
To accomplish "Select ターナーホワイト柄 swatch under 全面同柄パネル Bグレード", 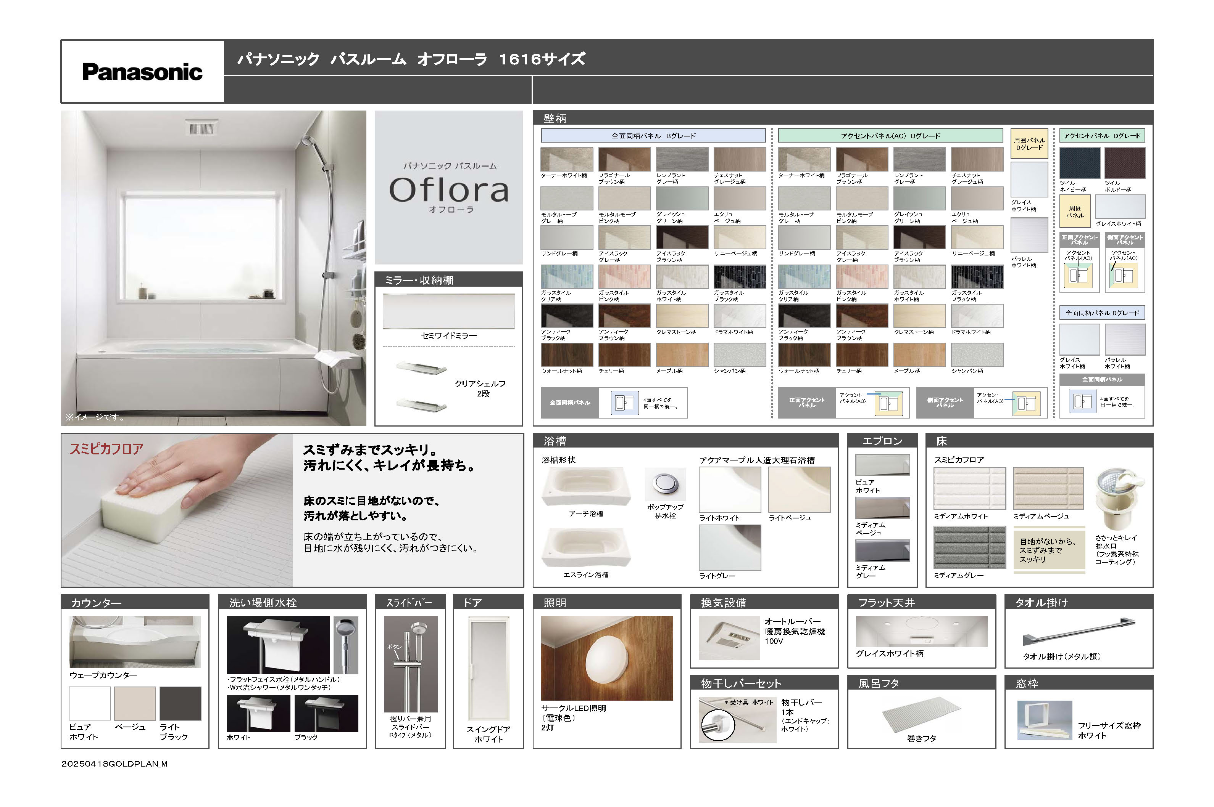I will 566,160.
